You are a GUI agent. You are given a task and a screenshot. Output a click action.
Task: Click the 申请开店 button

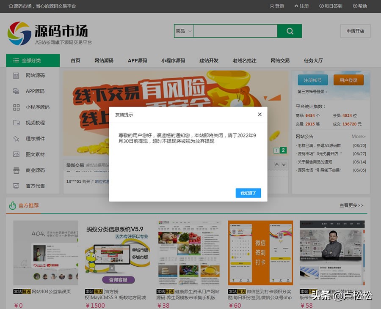point(355,31)
